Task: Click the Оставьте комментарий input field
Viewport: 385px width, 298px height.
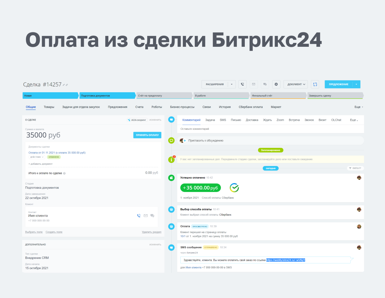Action: coord(270,129)
